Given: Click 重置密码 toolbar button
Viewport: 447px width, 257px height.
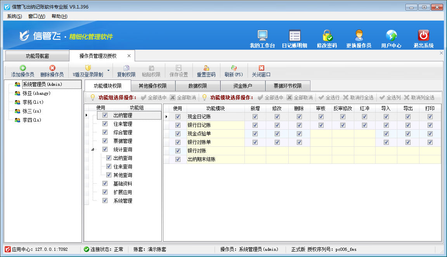Looking at the screenshot, I should coord(206,71).
